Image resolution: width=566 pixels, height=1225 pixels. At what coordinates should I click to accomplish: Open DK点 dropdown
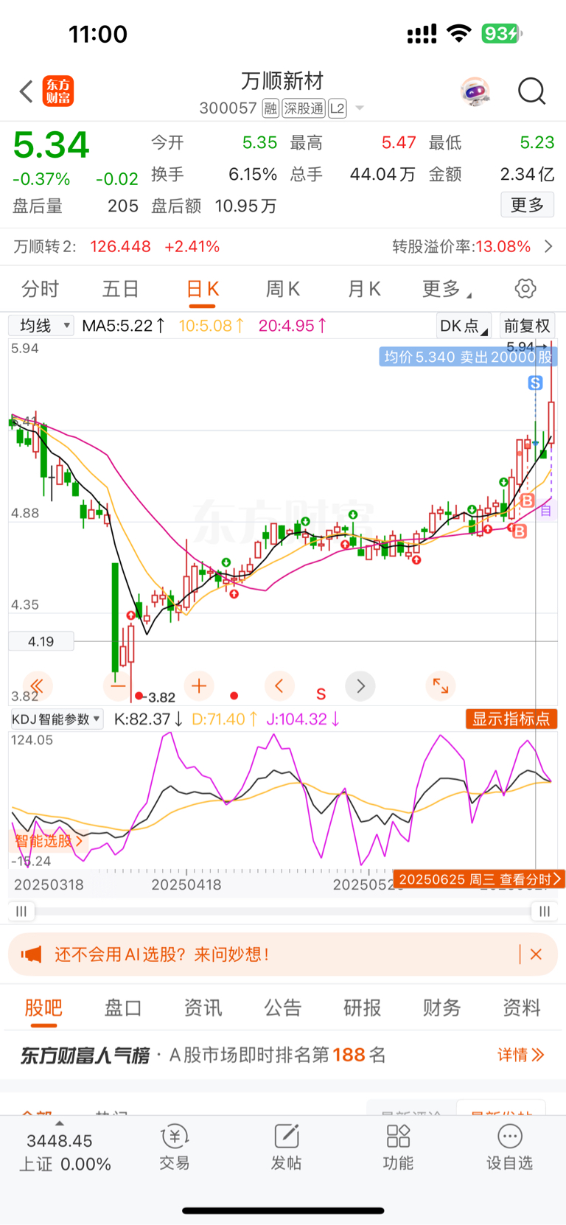pyautogui.click(x=464, y=326)
